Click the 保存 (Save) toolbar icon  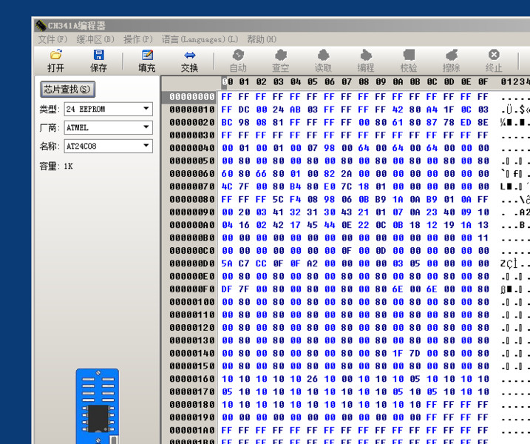(x=98, y=61)
